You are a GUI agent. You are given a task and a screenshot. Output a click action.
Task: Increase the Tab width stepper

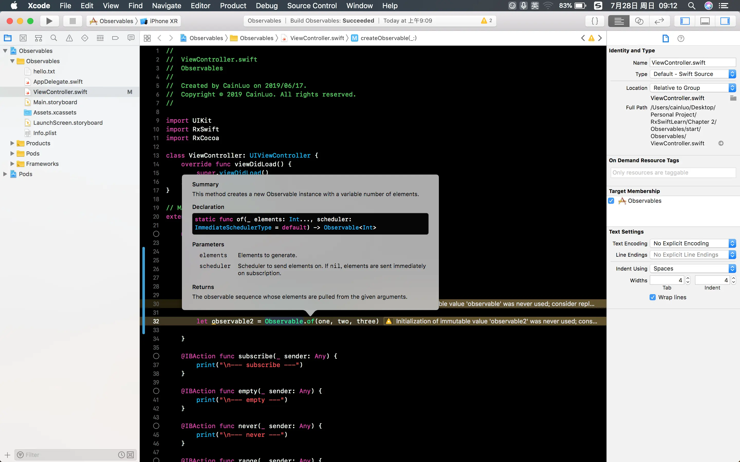(688, 278)
